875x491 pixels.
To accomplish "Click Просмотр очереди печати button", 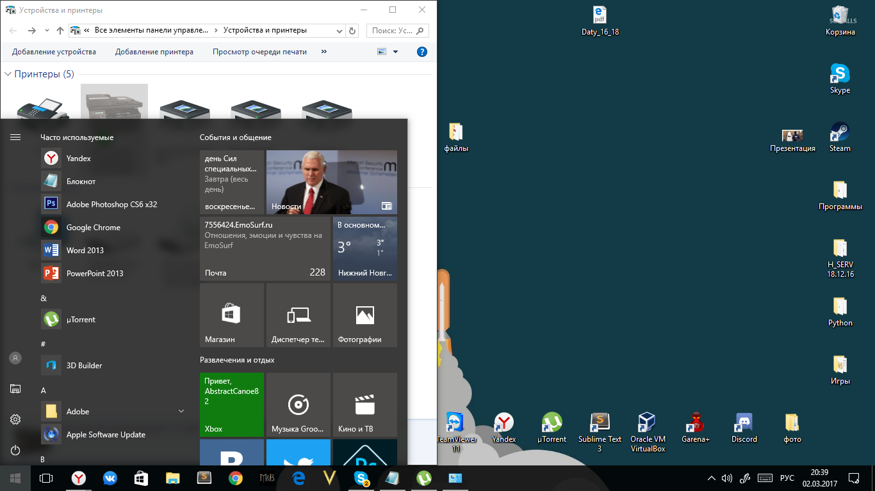I will 259,52.
